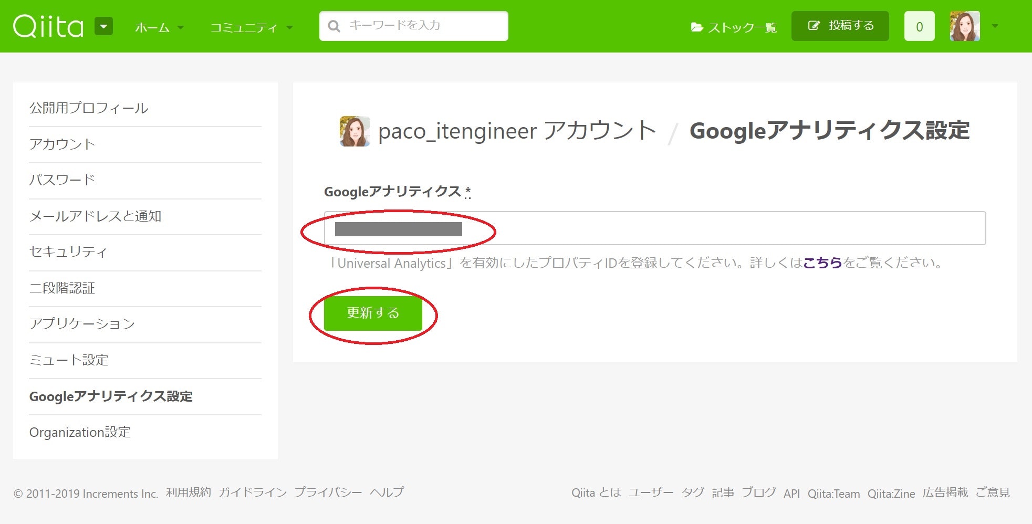The height and width of the screenshot is (524, 1032).
Task: Expand user menu arrow beside avatar
Action: pos(995,26)
